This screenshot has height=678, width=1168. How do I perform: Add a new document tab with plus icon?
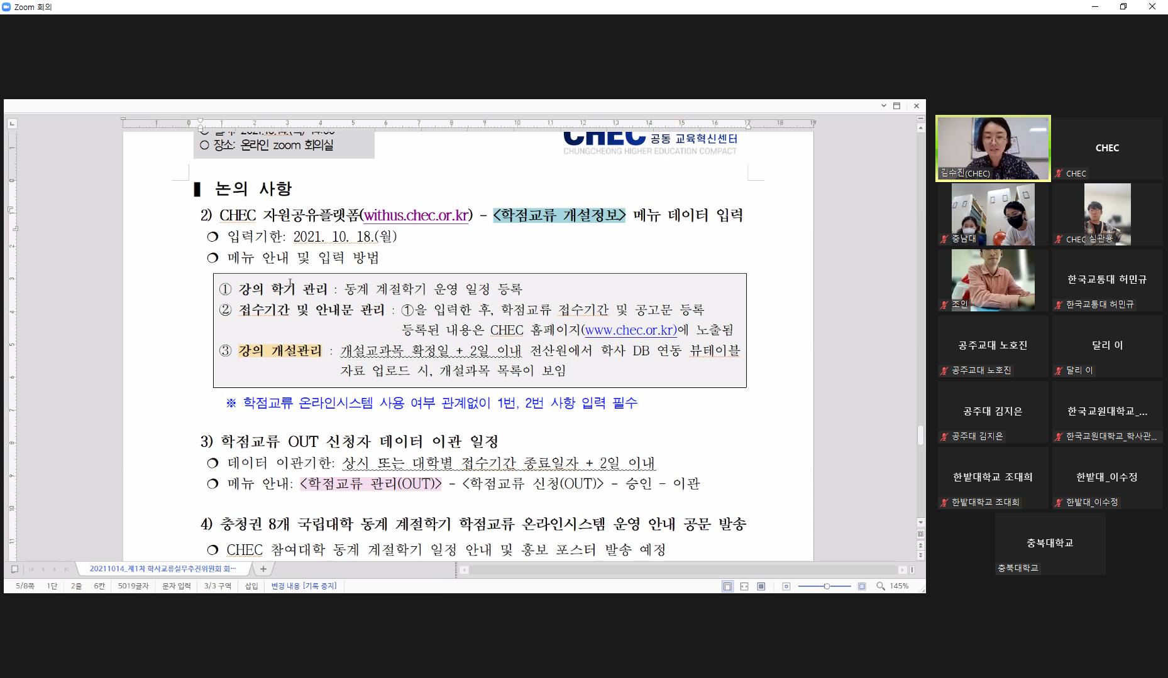point(263,569)
